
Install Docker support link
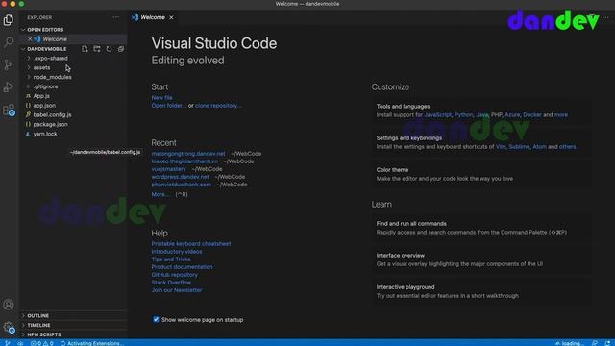(x=532, y=115)
